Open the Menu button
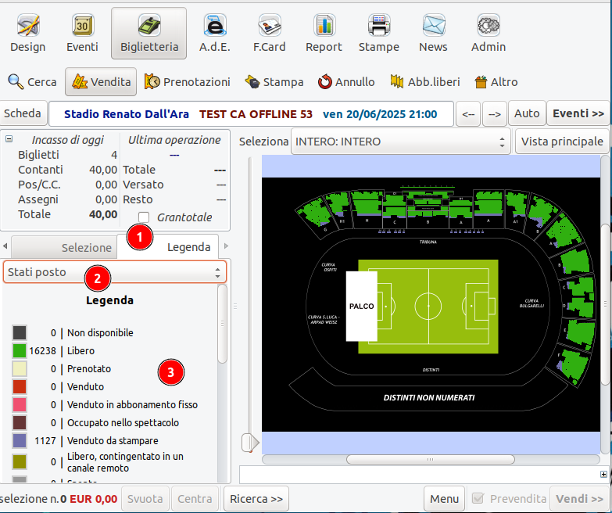Viewport: 612px width, 513px height. click(444, 499)
